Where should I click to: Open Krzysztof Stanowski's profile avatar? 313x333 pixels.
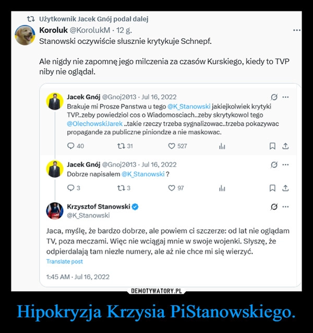pos(55,211)
